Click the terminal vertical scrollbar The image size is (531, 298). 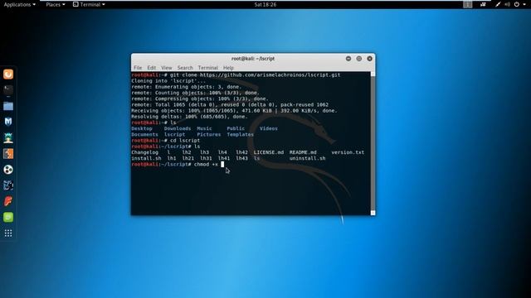[373, 143]
